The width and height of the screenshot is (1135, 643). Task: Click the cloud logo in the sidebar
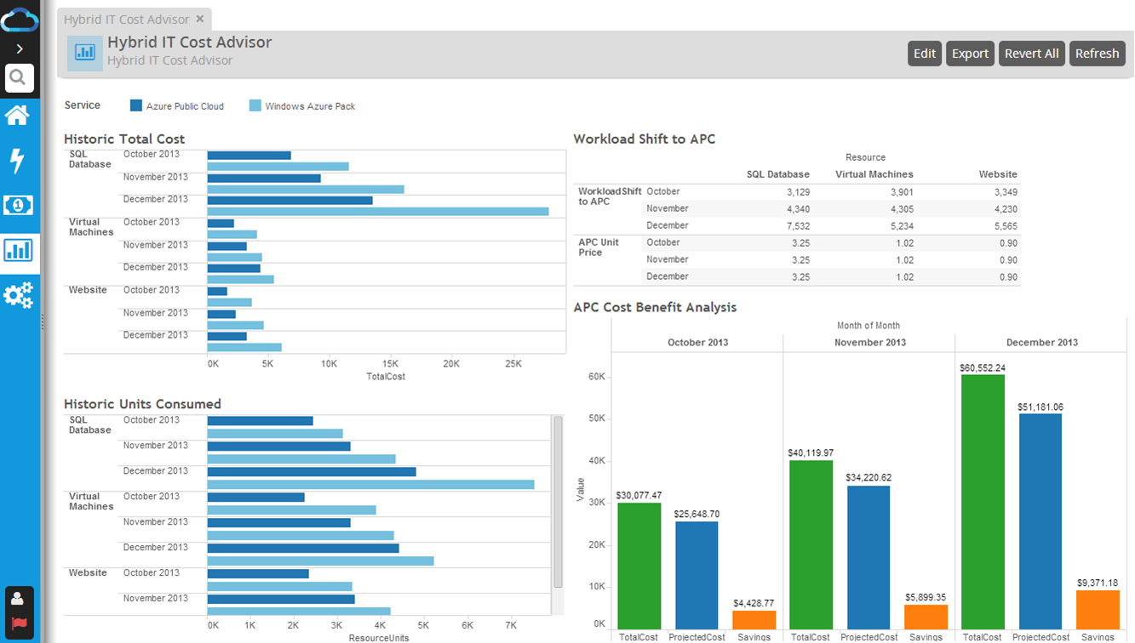[x=20, y=19]
